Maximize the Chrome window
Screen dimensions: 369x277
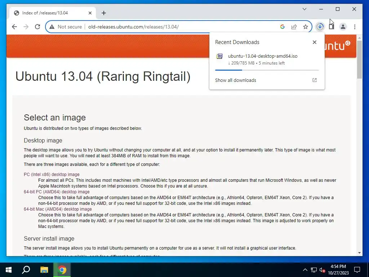coord(337,9)
